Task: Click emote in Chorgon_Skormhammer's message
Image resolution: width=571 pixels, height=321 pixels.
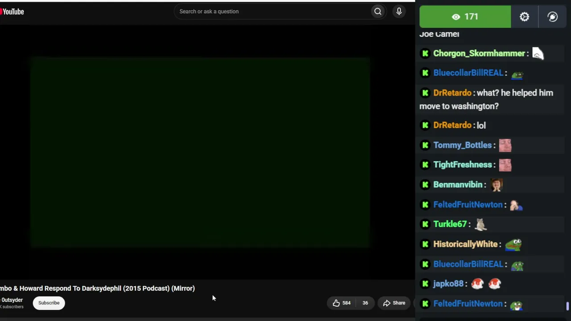Action: coord(538,53)
